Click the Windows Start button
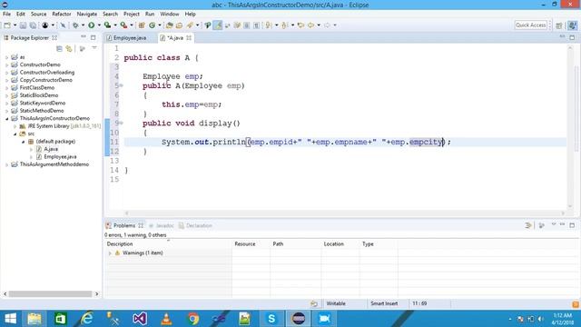The height and width of the screenshot is (327, 581). [x=10, y=319]
